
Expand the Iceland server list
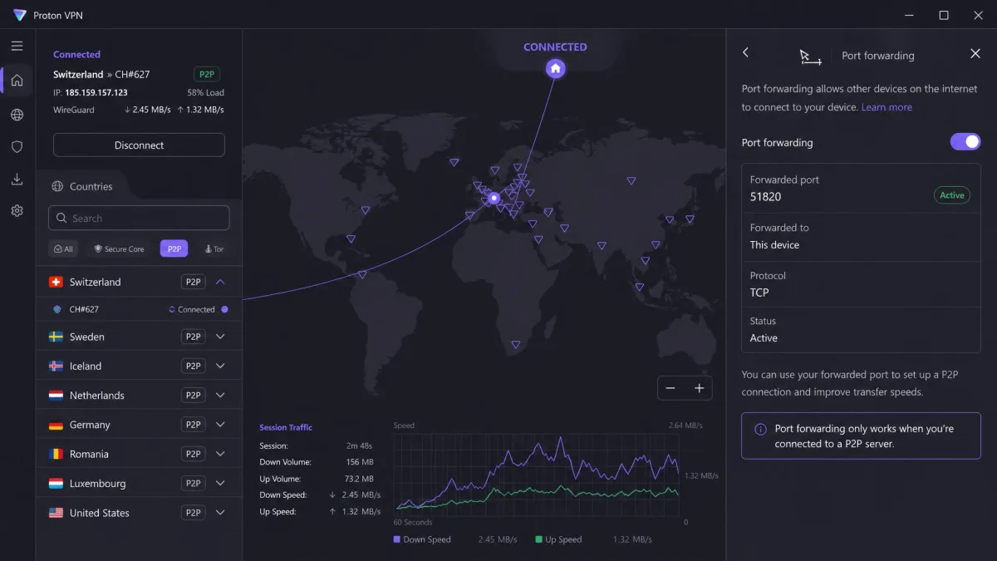[220, 366]
